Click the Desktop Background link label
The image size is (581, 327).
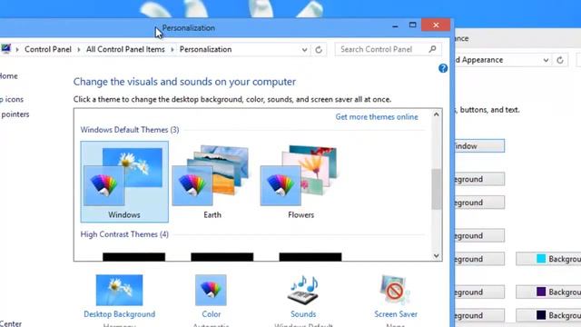click(x=119, y=314)
